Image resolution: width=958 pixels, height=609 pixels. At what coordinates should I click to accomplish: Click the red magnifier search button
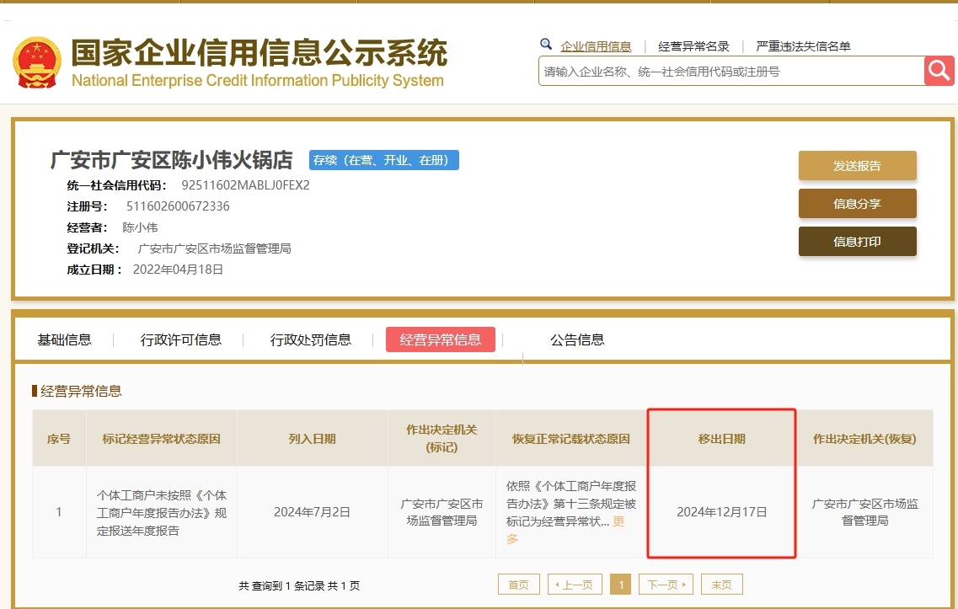(x=939, y=71)
